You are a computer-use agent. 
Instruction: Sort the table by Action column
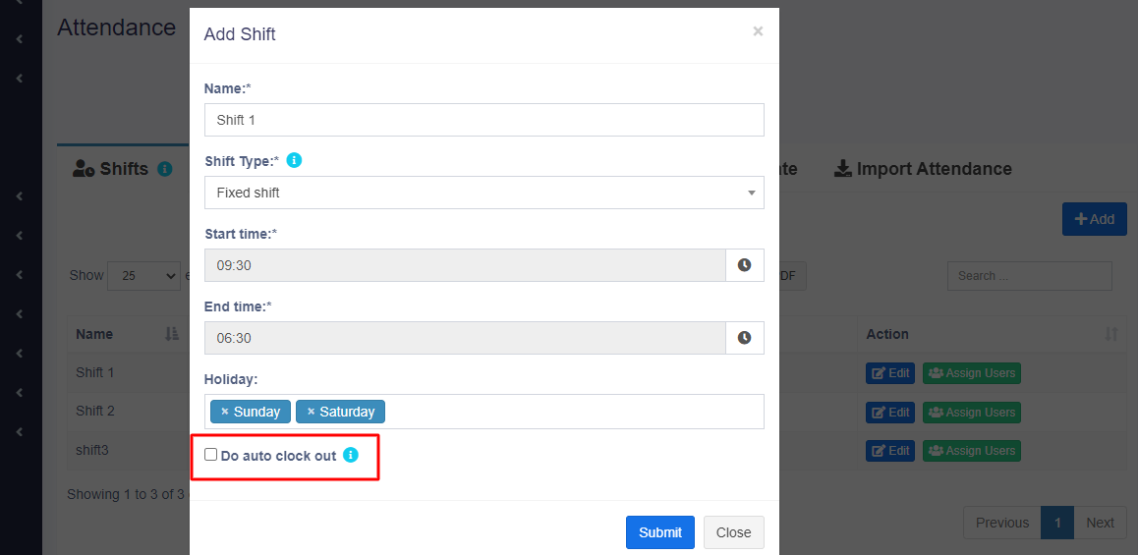[x=1111, y=334]
